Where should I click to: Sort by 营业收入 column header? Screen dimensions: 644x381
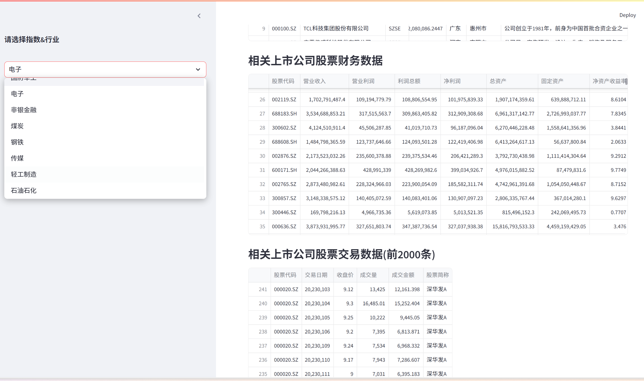314,81
